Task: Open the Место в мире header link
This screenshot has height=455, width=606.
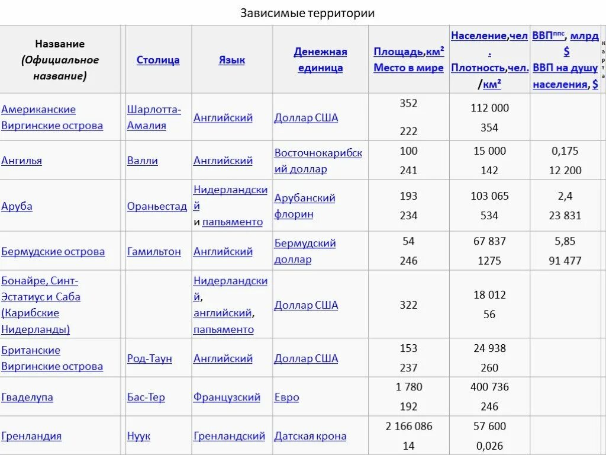Action: tap(408, 68)
